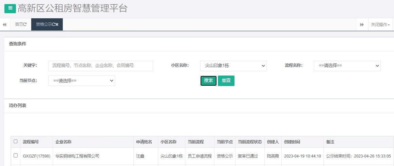Expand the 流程名称 select dropdown
The image size is (394, 166).
pyautogui.click(x=347, y=66)
